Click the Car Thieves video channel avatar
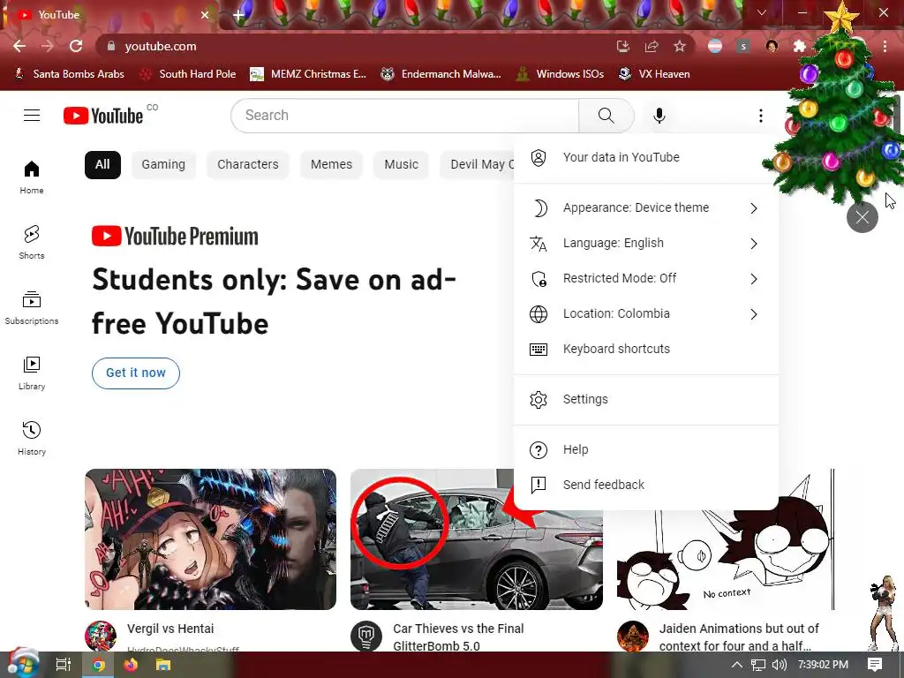This screenshot has height=678, width=904. [x=366, y=636]
